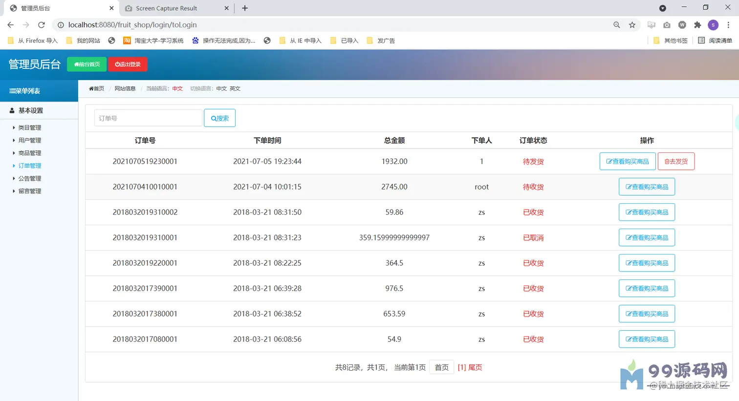This screenshot has height=401, width=739.
Task: Open 商品管理 menu item
Action: pos(29,153)
